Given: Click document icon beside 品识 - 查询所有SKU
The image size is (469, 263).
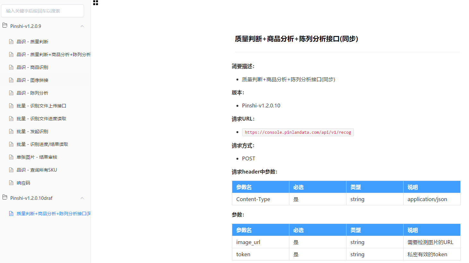Looking at the screenshot, I should click(x=11, y=170).
